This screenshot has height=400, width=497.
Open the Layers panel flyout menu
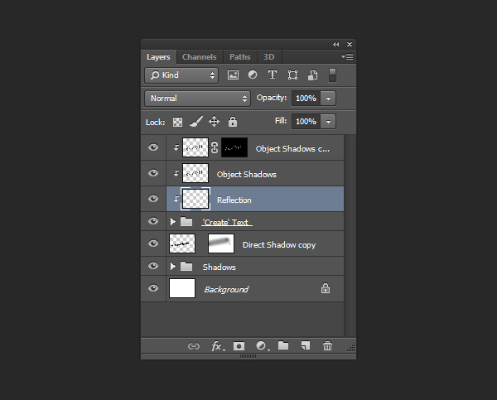tap(347, 57)
